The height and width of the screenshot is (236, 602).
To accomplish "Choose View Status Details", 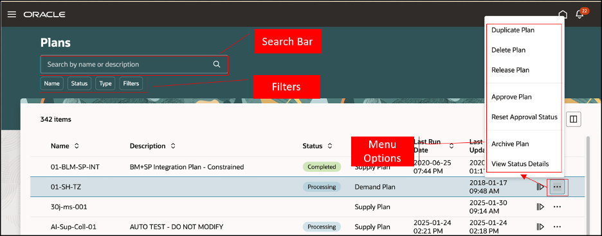I will pyautogui.click(x=520, y=164).
